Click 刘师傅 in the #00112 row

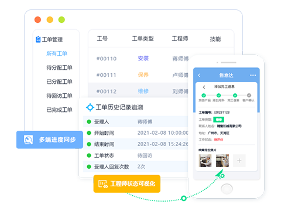tap(180, 91)
